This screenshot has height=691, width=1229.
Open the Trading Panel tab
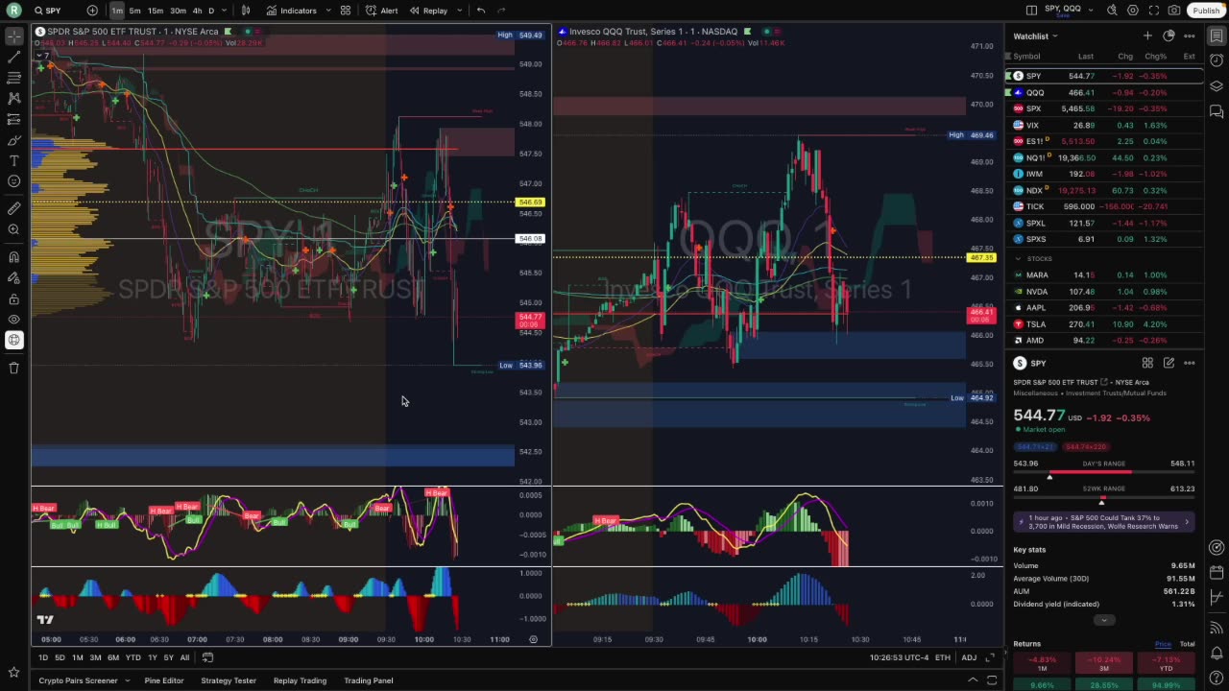click(x=369, y=680)
